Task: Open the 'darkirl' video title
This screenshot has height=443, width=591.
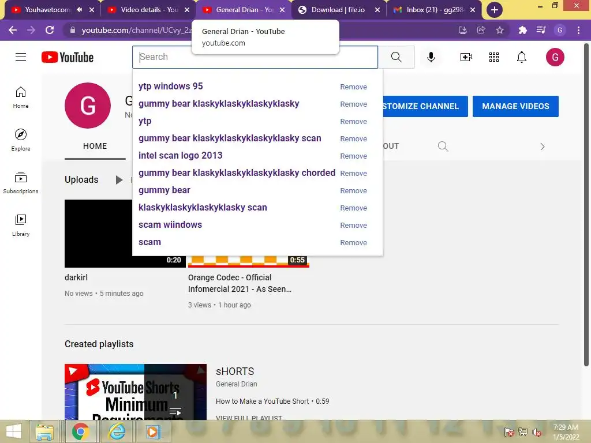Action: (x=76, y=277)
